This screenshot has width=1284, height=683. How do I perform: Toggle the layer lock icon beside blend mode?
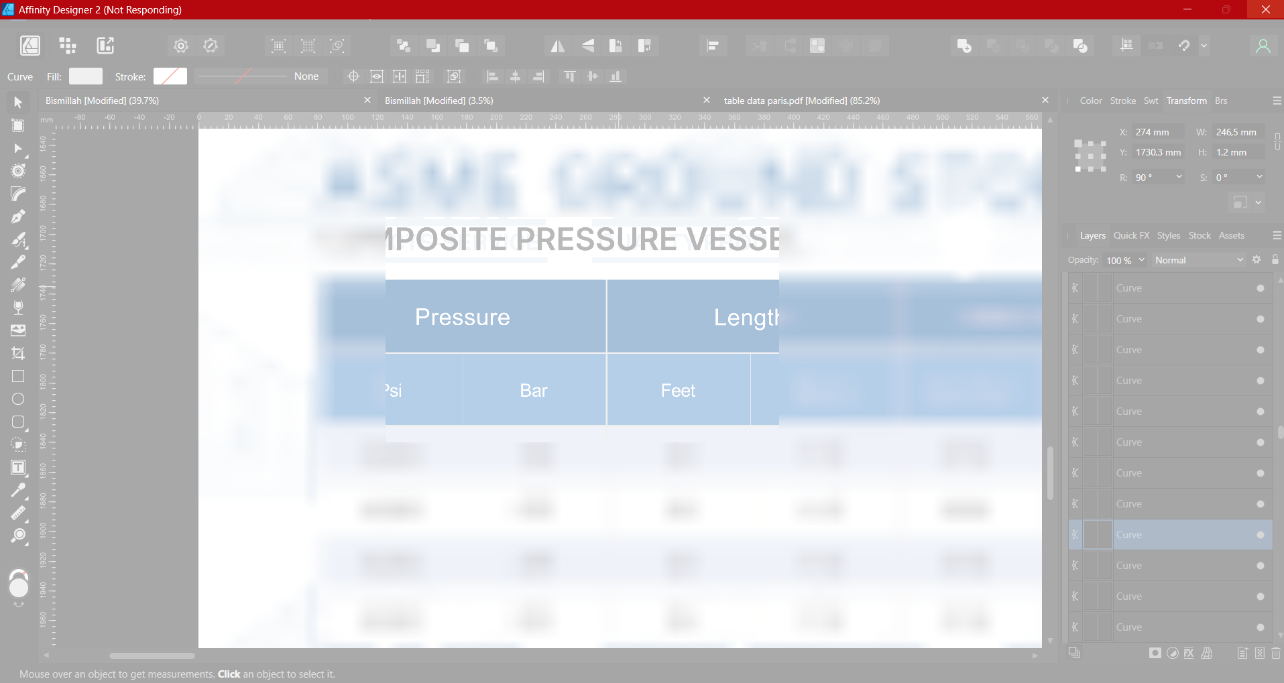pyautogui.click(x=1275, y=259)
